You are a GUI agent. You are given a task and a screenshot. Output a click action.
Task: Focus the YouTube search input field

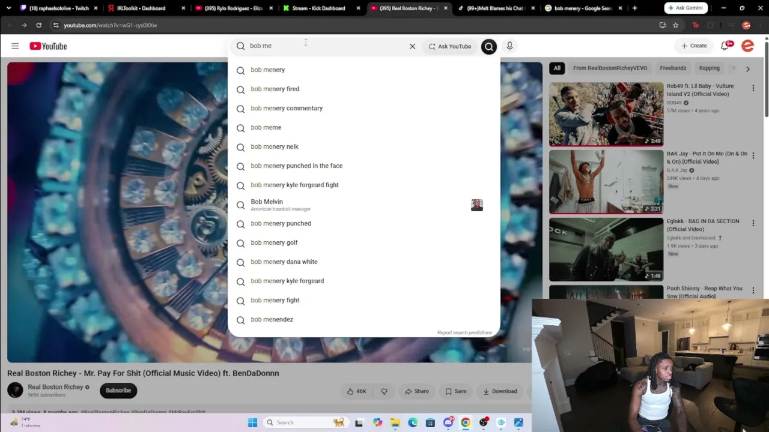point(324,46)
